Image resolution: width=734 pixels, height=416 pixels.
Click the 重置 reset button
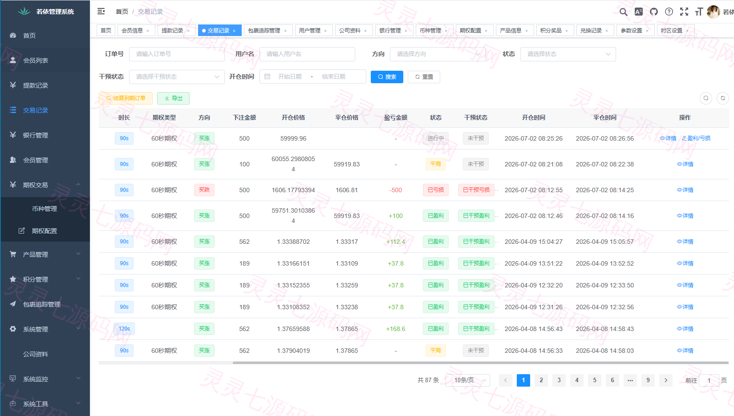click(424, 77)
